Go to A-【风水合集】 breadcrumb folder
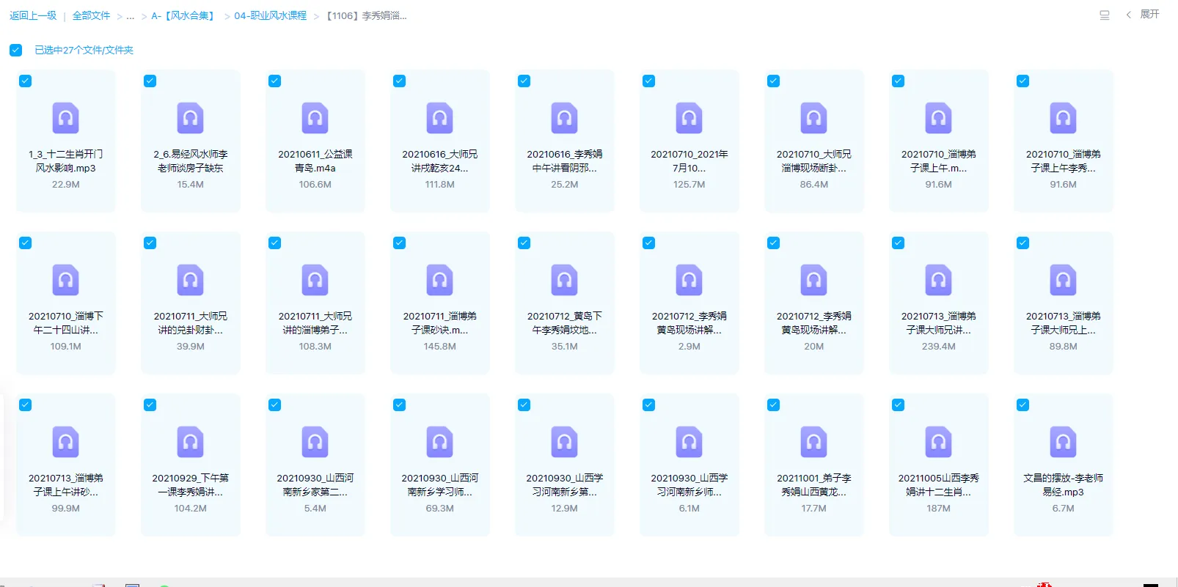Image resolution: width=1178 pixels, height=587 pixels. tap(182, 16)
